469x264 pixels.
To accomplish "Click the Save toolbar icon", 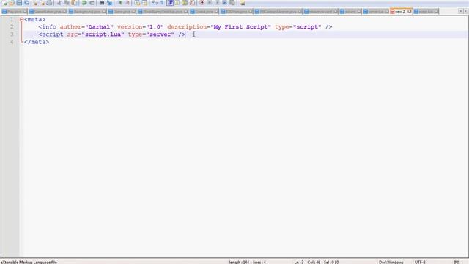I will (x=19, y=3).
